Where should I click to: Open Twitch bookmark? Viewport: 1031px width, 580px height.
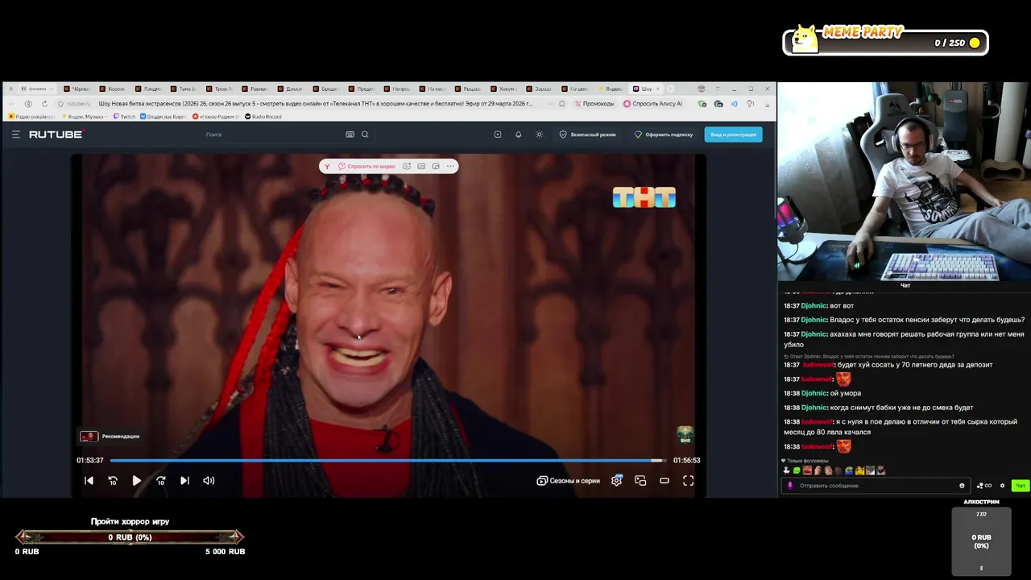click(125, 117)
